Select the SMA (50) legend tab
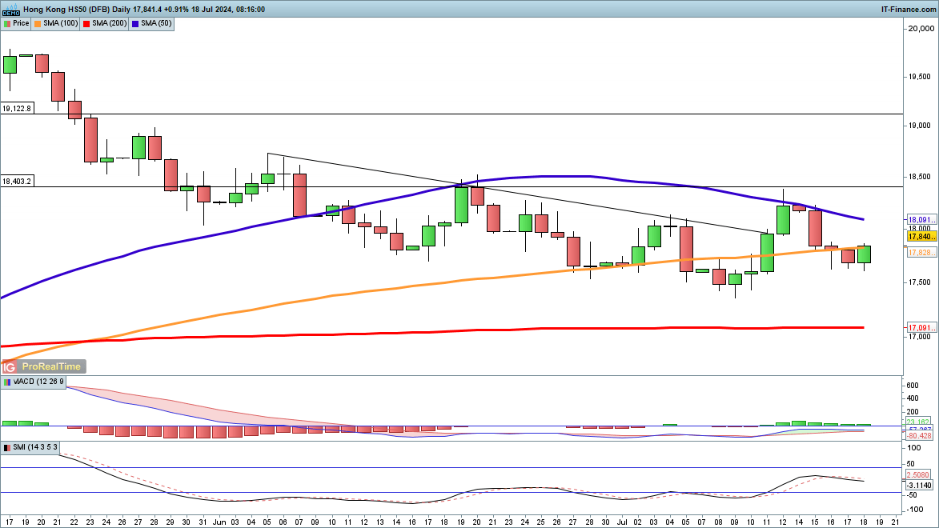 (156, 23)
